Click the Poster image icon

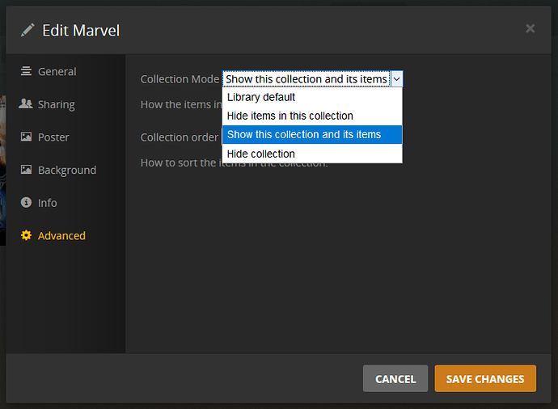coord(27,137)
